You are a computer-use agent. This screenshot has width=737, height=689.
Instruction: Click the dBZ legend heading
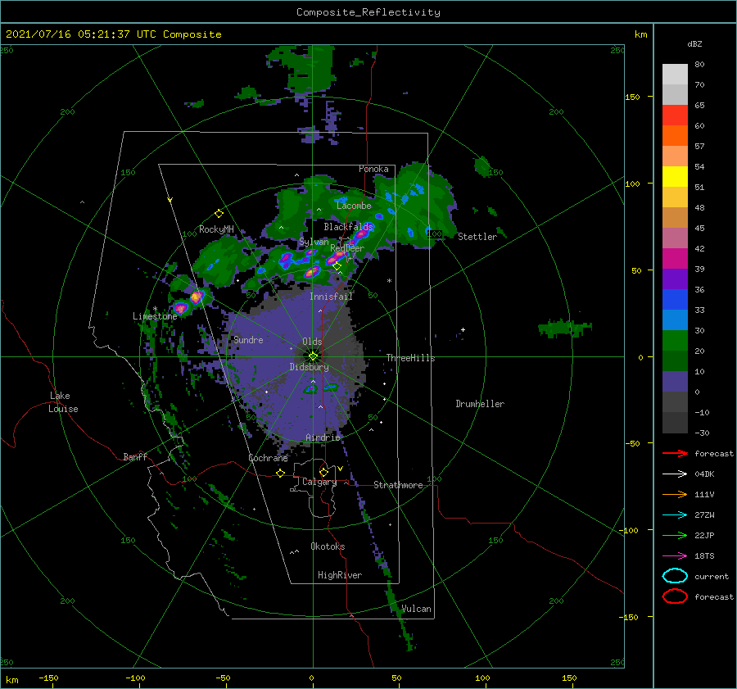694,43
